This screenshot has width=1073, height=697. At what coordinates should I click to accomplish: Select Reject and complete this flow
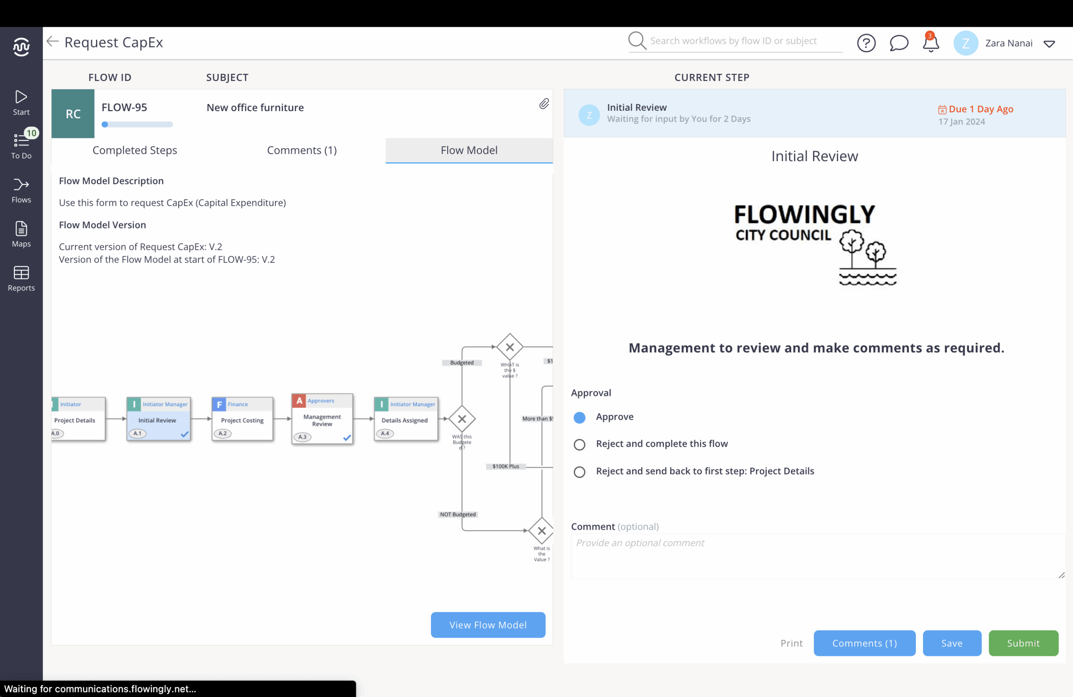(579, 445)
